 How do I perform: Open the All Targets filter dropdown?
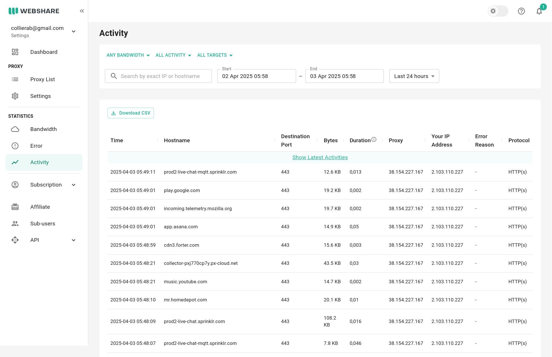[x=215, y=55]
